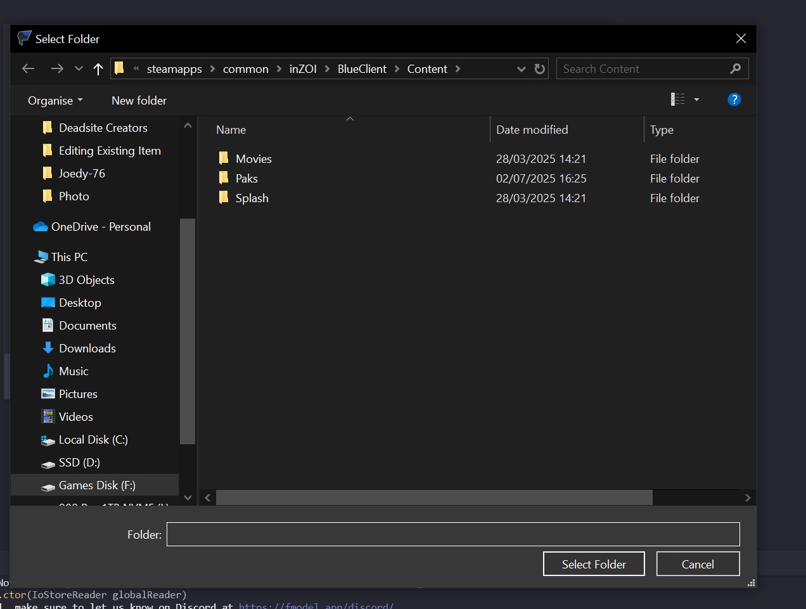Open the Organise menu
This screenshot has height=609, width=806.
(x=55, y=100)
